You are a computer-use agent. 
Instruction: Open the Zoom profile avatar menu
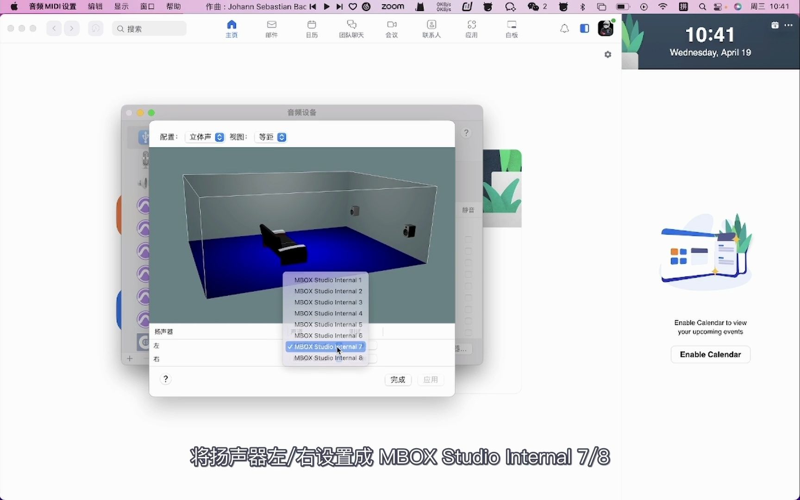[606, 28]
